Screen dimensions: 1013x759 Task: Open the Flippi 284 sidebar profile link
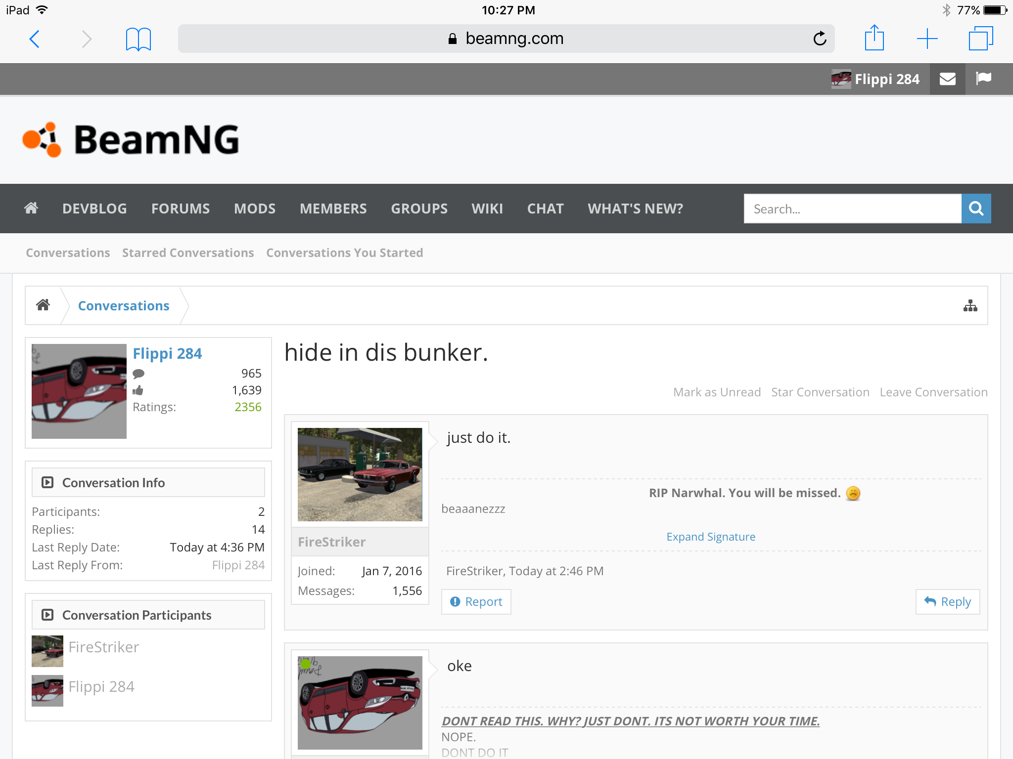click(x=167, y=353)
